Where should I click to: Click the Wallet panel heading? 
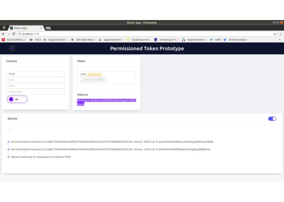[x=81, y=61]
